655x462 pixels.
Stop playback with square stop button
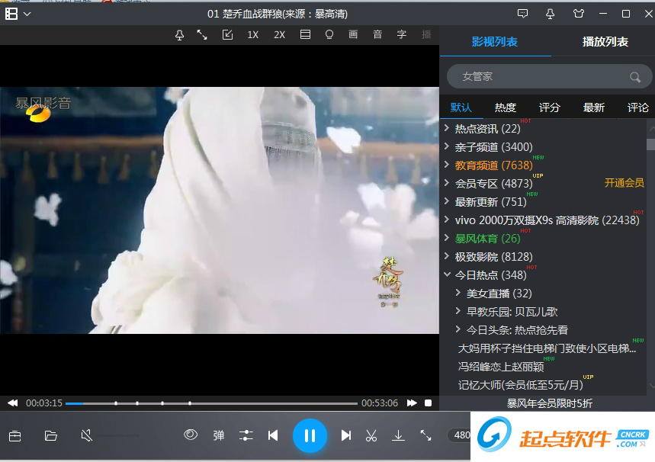[x=429, y=403]
